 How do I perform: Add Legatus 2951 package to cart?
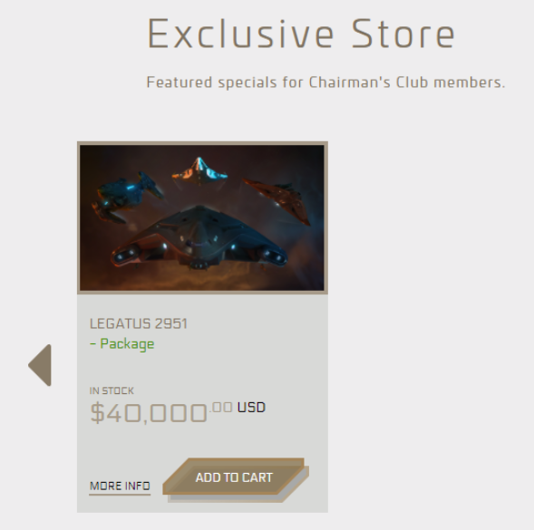[234, 477]
